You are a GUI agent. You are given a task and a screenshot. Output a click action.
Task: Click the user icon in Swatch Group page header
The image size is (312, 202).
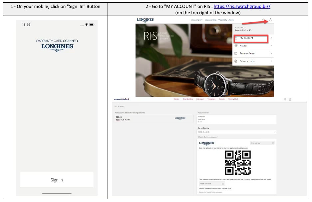point(290,99)
